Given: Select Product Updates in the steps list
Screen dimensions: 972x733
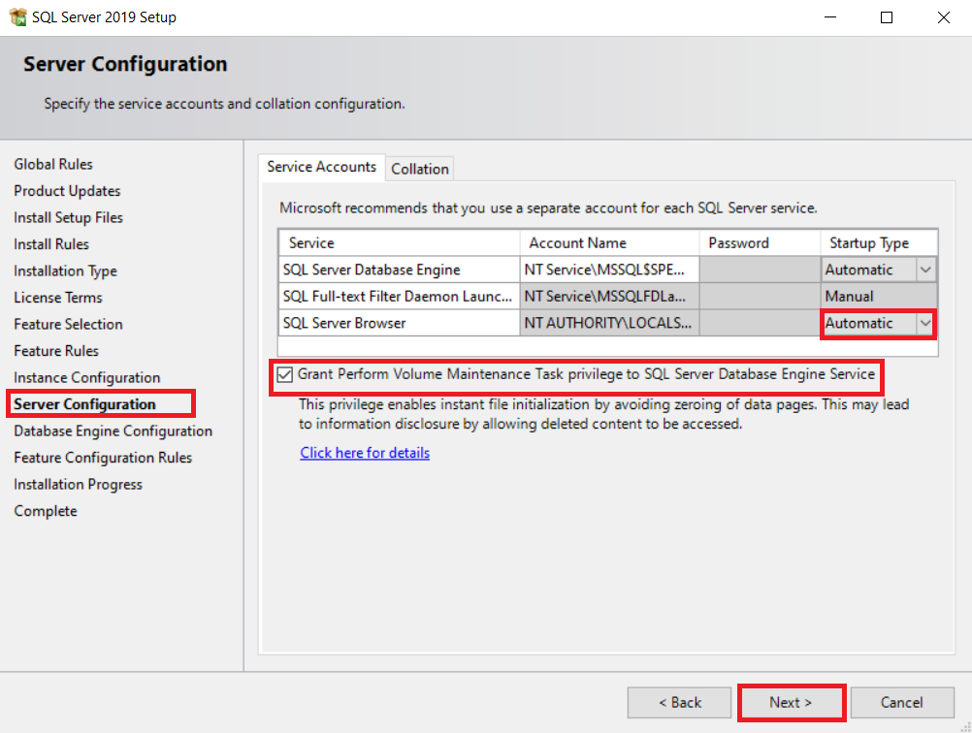Looking at the screenshot, I should [x=67, y=191].
